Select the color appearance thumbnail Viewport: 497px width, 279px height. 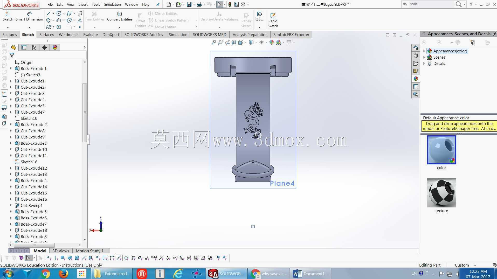(x=441, y=150)
